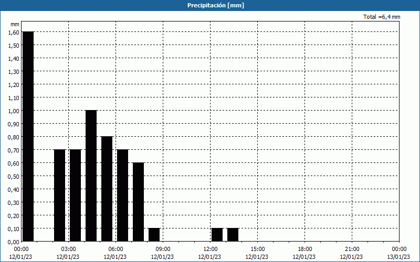Click the '06:00 12/01/23' time label

click(x=115, y=253)
